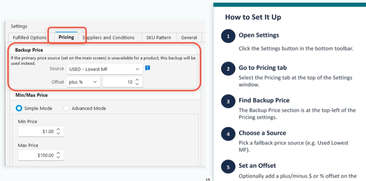Click the 'Offset' field label
The height and width of the screenshot is (181, 366).
(58, 82)
